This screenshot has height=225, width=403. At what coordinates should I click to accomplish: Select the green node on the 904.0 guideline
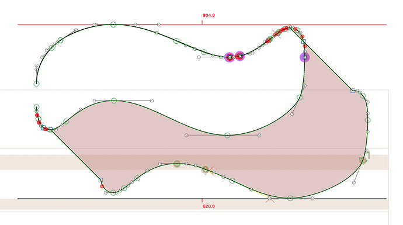point(113,25)
